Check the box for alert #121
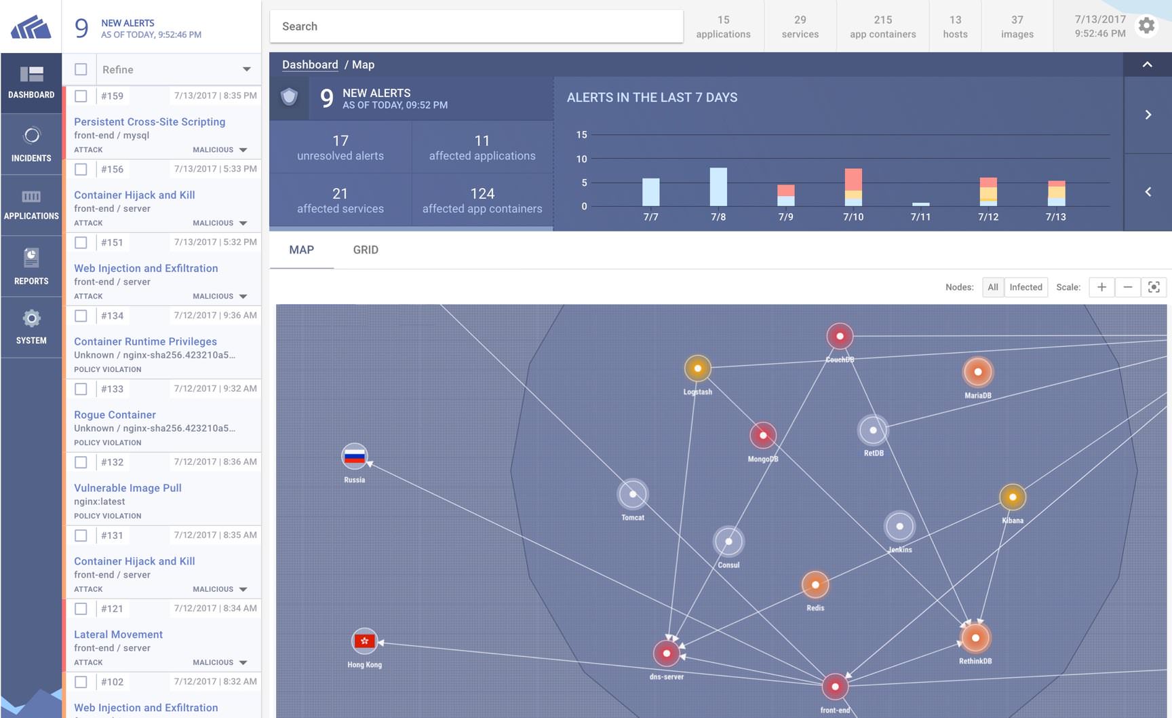Viewport: 1172px width, 718px height. 81,609
